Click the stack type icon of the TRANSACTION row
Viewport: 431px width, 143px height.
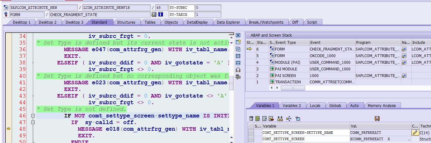pyautogui.click(x=272, y=82)
